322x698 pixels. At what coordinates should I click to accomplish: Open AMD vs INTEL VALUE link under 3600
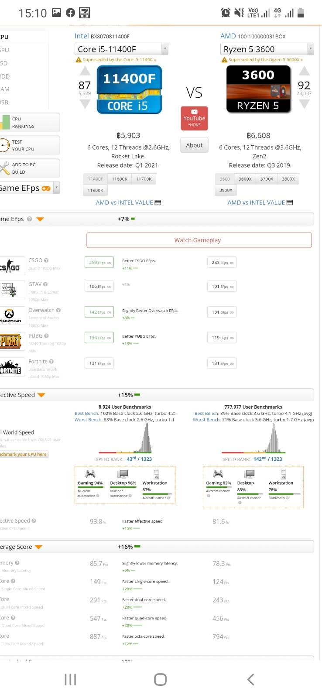click(260, 202)
